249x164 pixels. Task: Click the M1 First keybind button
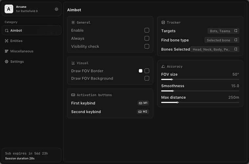[x=143, y=103]
